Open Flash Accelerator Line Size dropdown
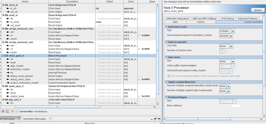The width and height of the screenshot is (266, 124). click(x=226, y=46)
